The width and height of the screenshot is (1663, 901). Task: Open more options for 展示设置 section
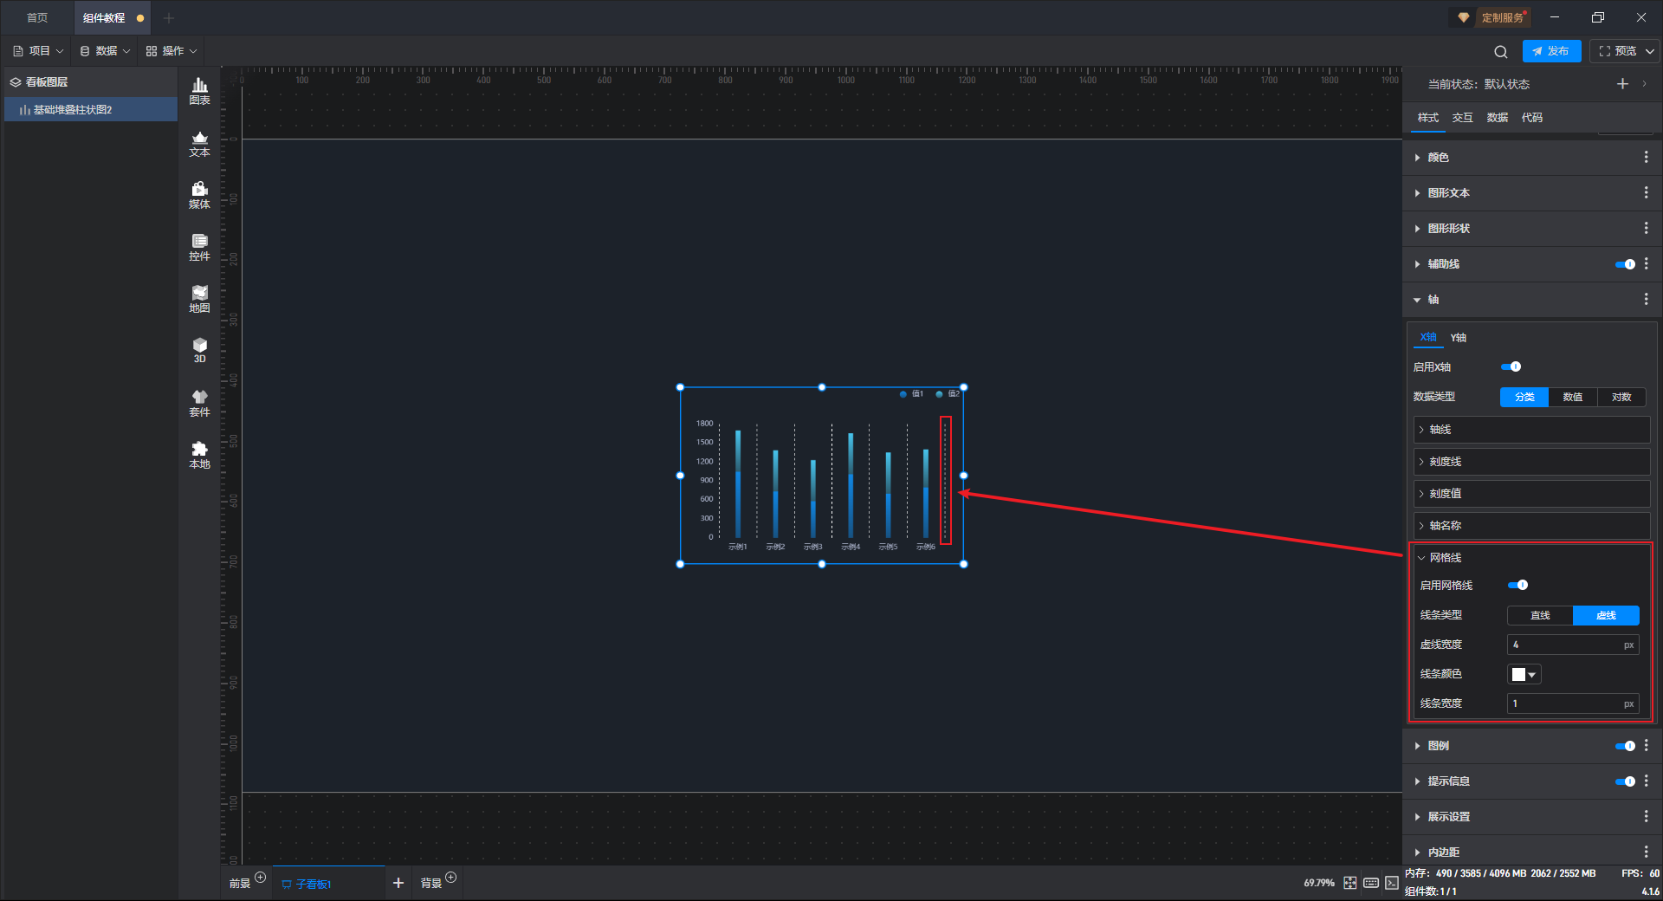[1646, 817]
